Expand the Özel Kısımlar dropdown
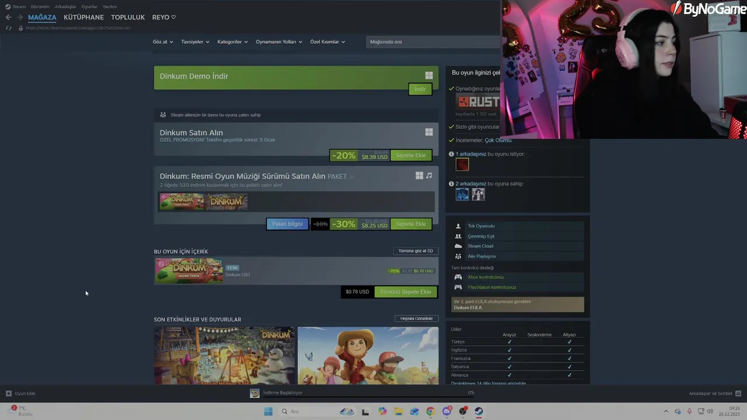This screenshot has height=420, width=747. coord(327,42)
